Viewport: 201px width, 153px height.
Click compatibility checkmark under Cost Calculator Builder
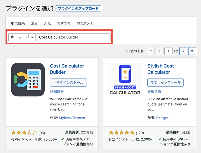click(63, 139)
